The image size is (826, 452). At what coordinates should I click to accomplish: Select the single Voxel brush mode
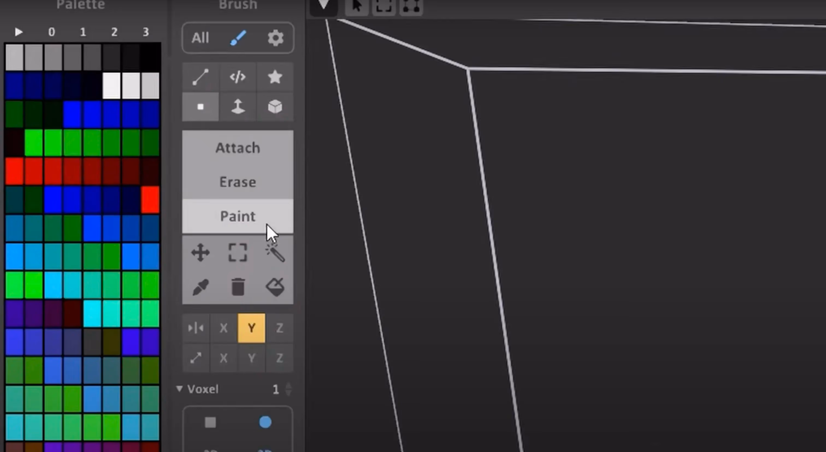tap(201, 107)
